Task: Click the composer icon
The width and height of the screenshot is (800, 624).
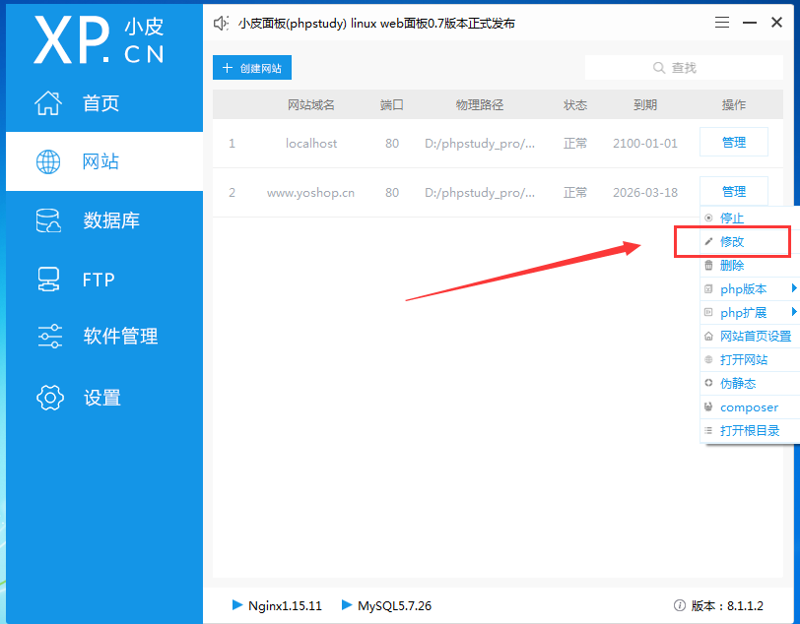Action: pyautogui.click(x=708, y=406)
